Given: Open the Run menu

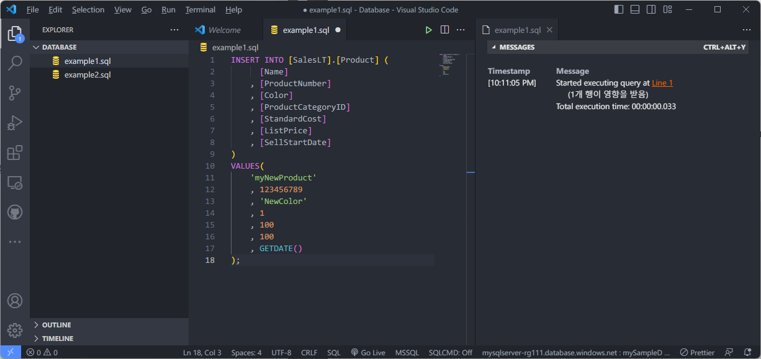Looking at the screenshot, I should tap(168, 9).
